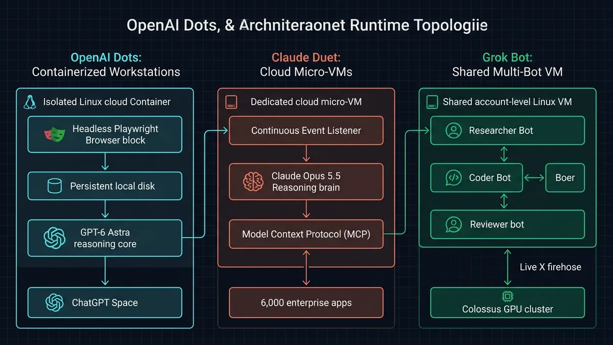This screenshot has width=613, height=345.
Task: Select the 6,000 enterprise apps block
Action: pyautogui.click(x=306, y=303)
